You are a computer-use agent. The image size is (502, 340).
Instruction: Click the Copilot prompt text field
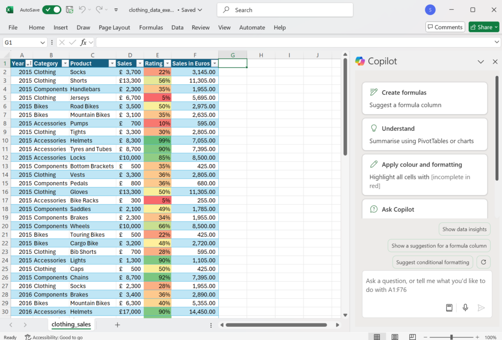(426, 285)
